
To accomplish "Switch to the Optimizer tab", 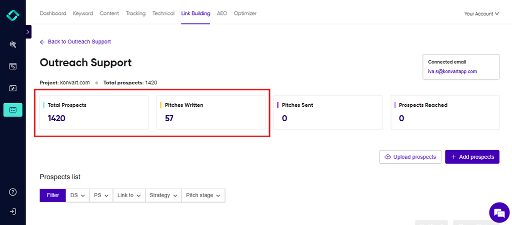I will tap(245, 13).
